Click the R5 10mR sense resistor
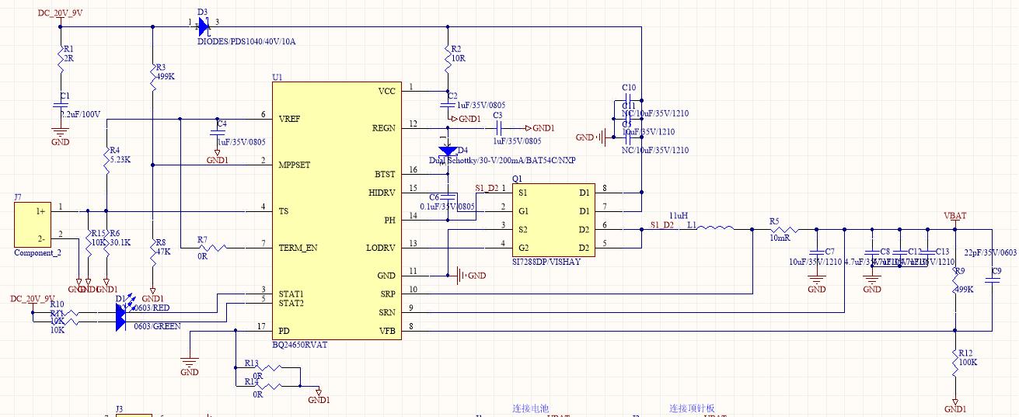Screen dimensions: 1019x417 click(783, 229)
